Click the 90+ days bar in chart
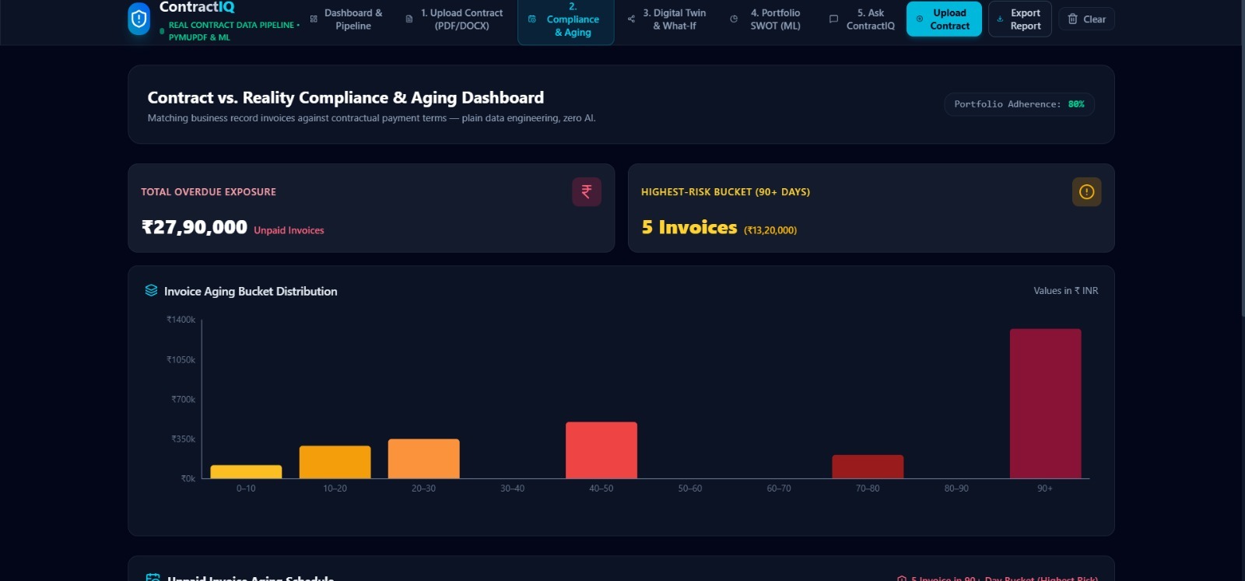 pyautogui.click(x=1045, y=404)
